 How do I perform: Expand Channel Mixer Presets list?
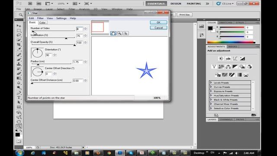coord(211,104)
